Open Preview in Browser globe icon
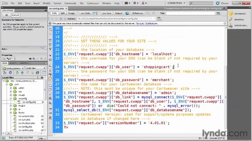The image size is (252, 141). point(127,13)
